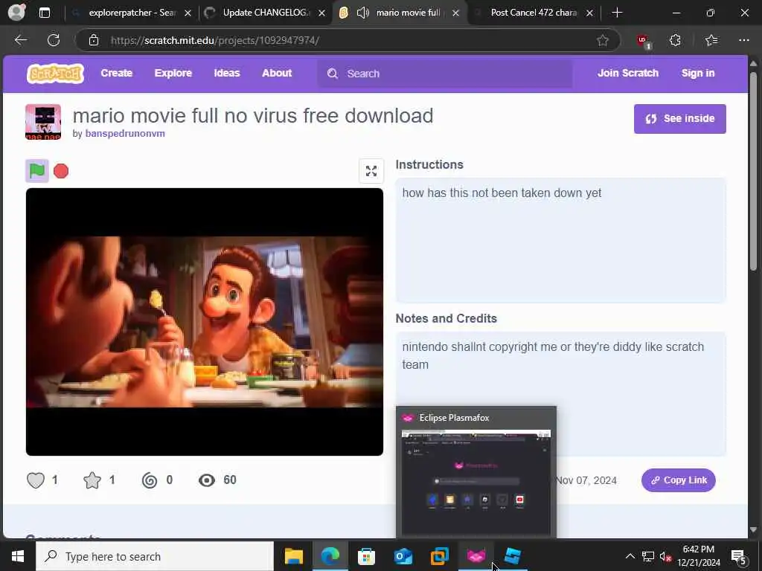Love this project with the heart icon
The image size is (762, 571).
(x=36, y=480)
